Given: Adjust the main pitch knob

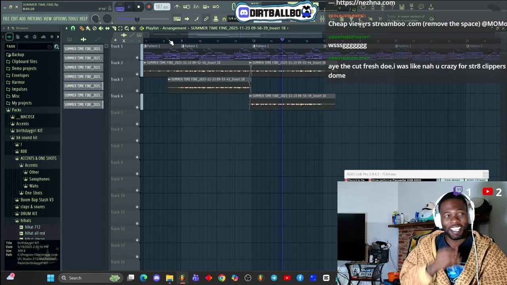Looking at the screenshot, I should point(107,19).
